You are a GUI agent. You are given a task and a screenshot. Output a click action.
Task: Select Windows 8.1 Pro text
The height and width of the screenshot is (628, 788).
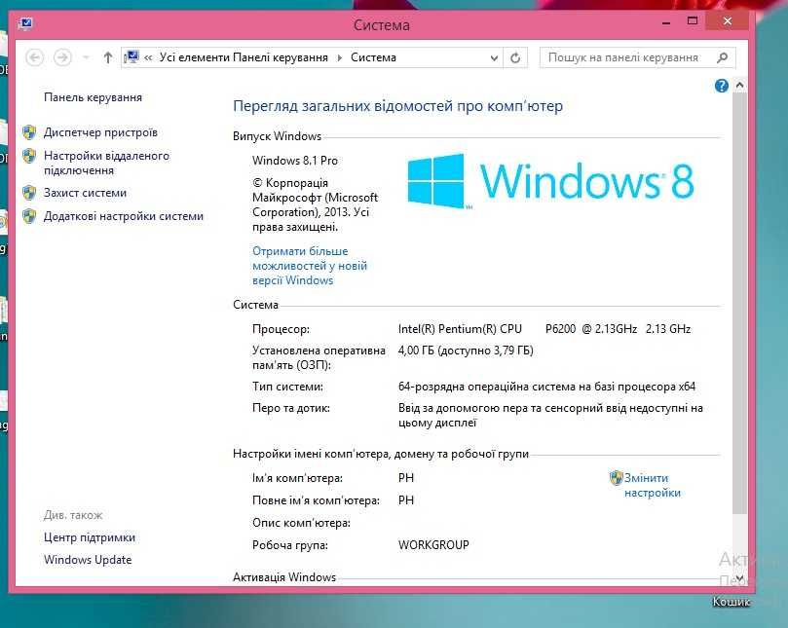[x=295, y=161]
